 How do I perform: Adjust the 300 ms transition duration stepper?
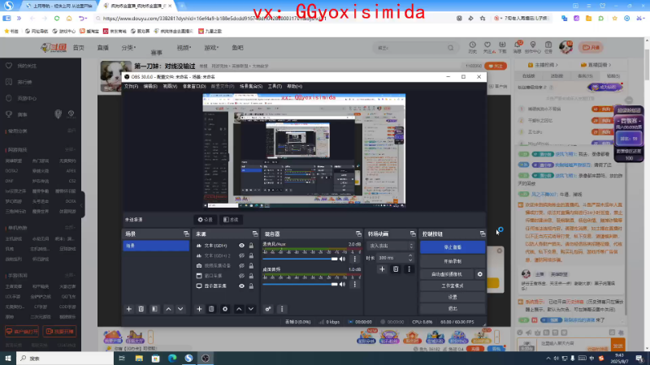[410, 258]
